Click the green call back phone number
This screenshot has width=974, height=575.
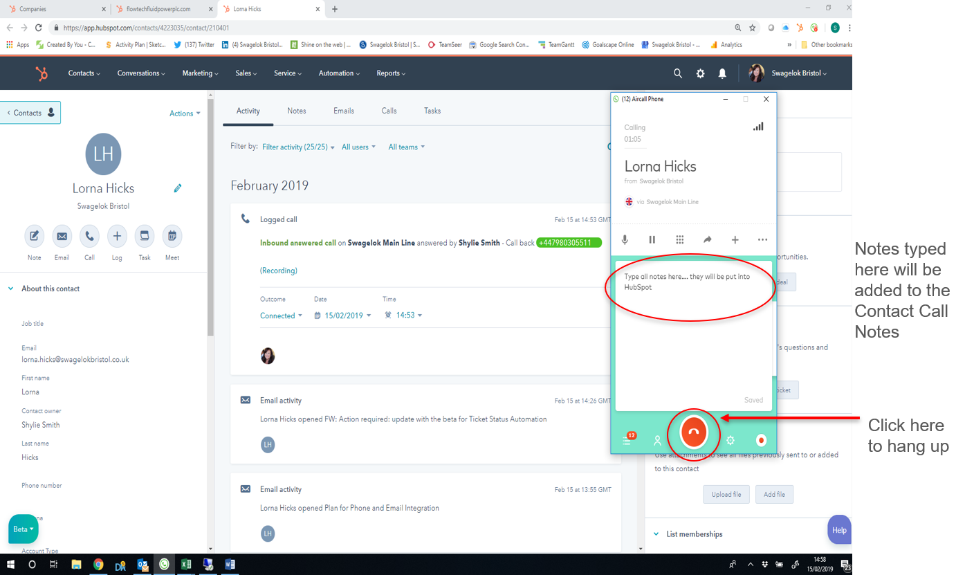(x=569, y=243)
